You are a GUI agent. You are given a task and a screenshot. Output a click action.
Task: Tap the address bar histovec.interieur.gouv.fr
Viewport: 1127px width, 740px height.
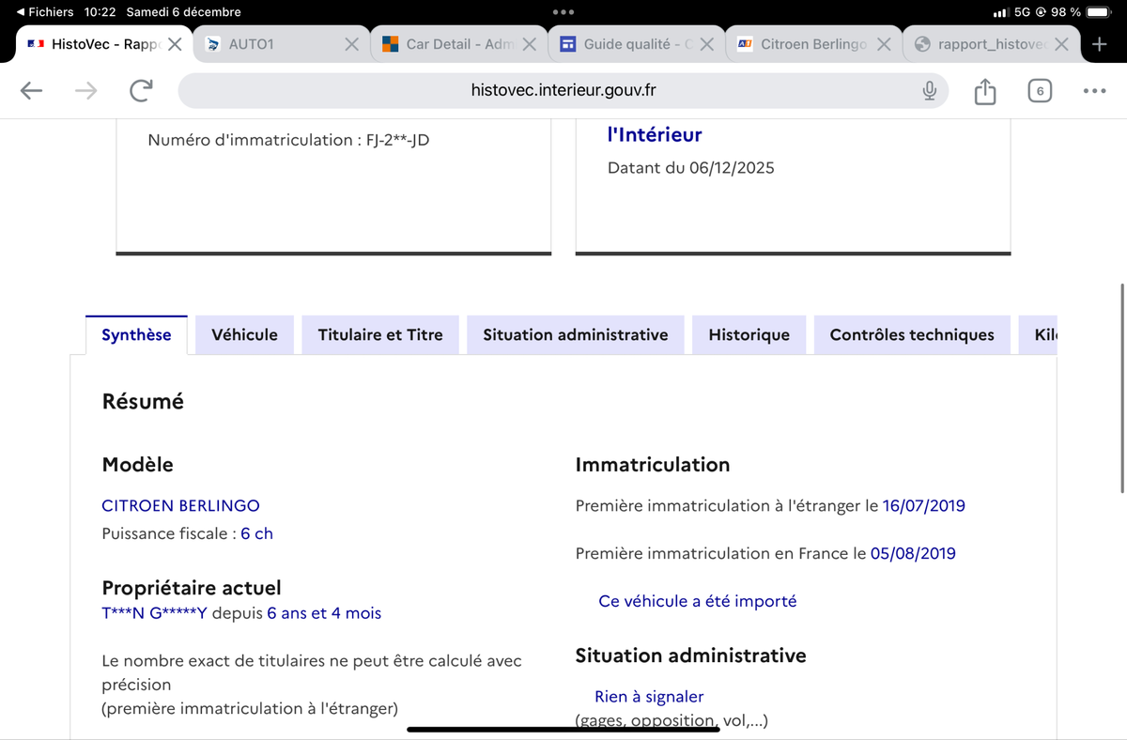pos(563,90)
